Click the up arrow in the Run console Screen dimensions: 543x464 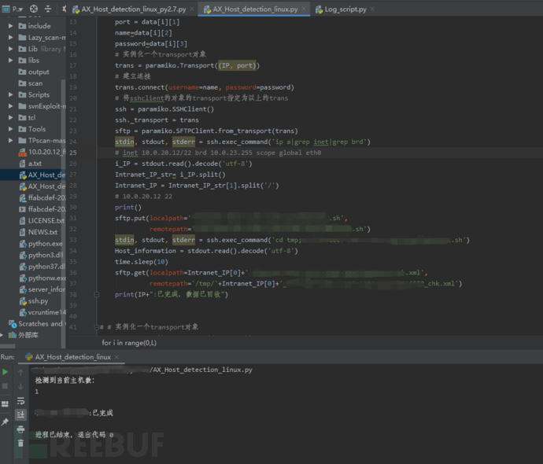pos(20,371)
